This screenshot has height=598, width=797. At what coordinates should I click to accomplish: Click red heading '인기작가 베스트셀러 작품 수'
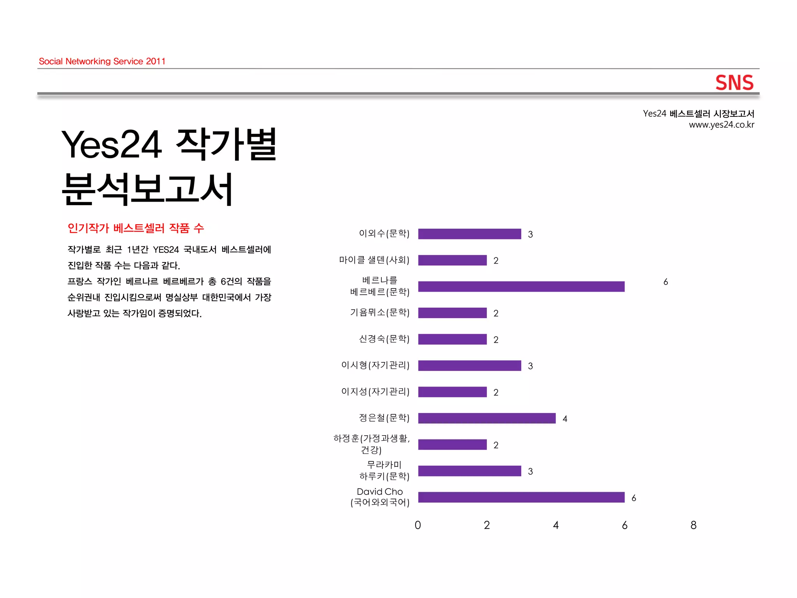pyautogui.click(x=136, y=228)
